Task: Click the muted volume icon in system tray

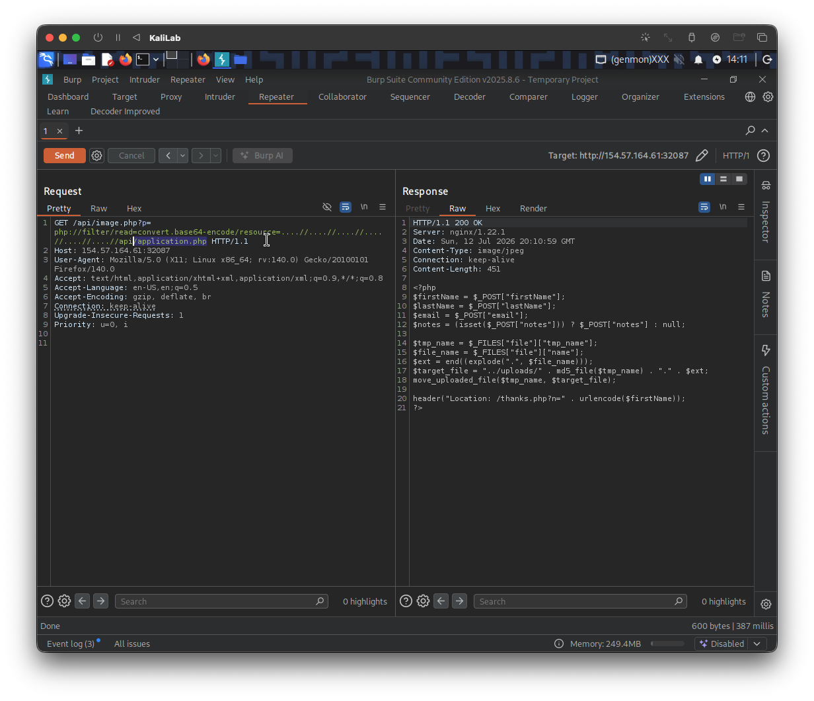Action: click(x=679, y=59)
